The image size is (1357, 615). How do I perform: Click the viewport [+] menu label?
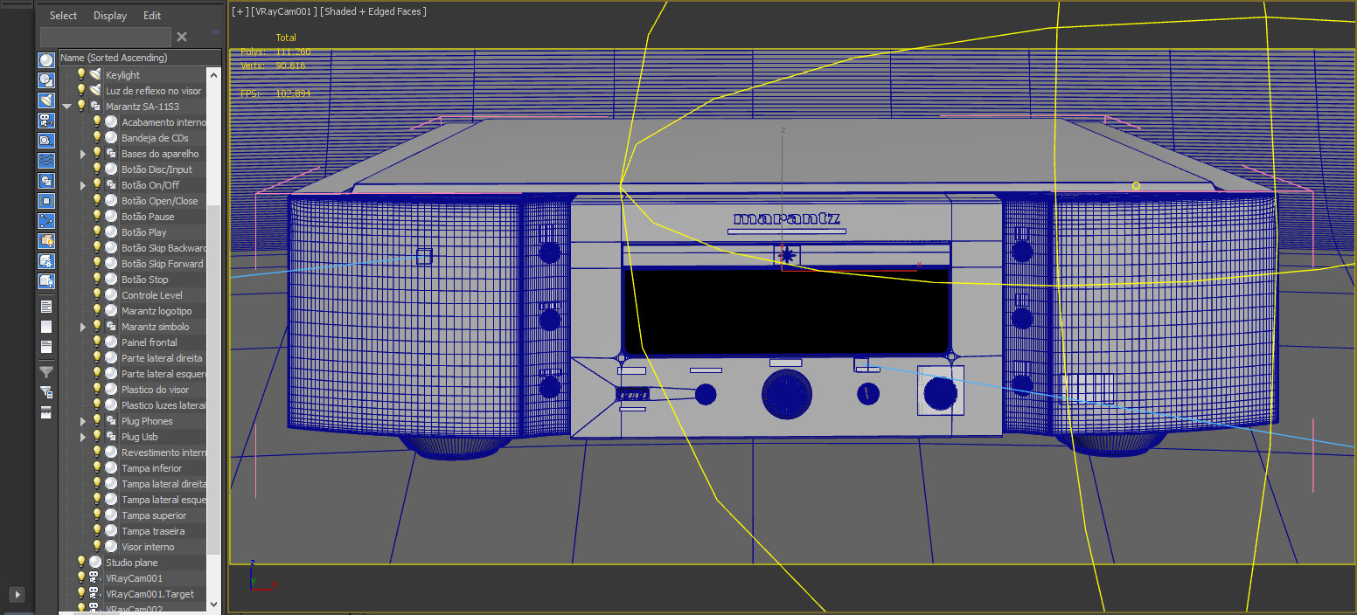point(240,11)
